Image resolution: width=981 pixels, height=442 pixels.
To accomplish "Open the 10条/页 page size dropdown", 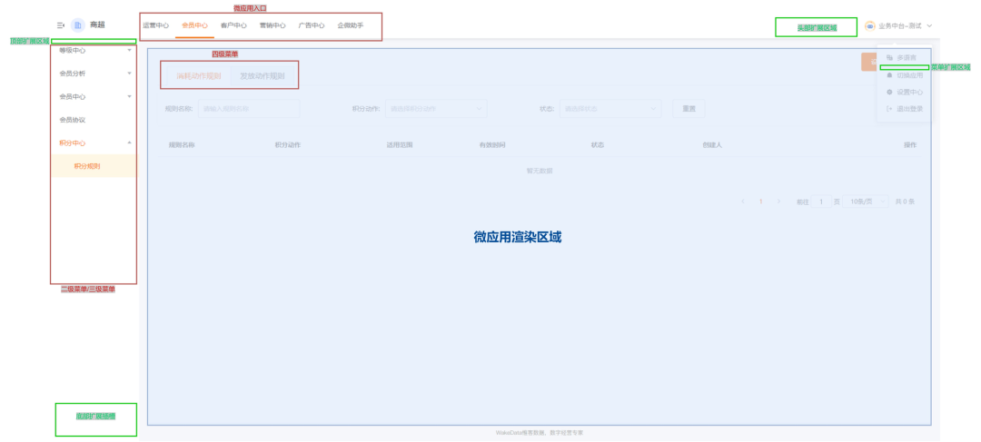I will [866, 201].
